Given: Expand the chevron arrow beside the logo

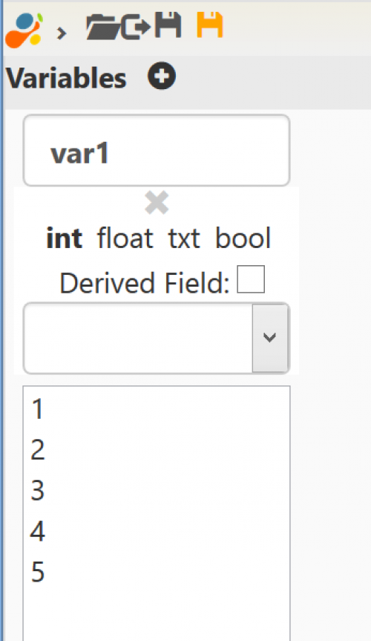Looking at the screenshot, I should (62, 33).
